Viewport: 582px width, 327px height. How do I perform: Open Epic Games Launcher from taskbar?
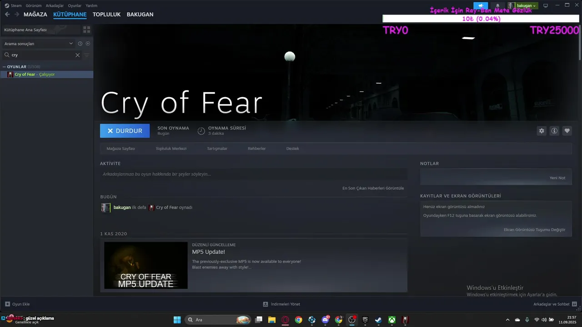pos(365,320)
